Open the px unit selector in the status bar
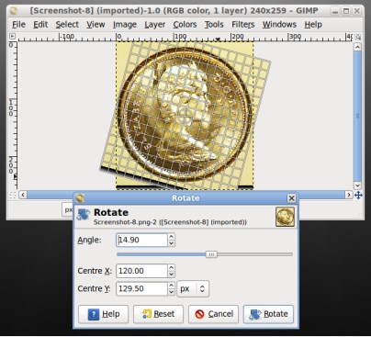The width and height of the screenshot is (371, 337). pyautogui.click(x=68, y=210)
